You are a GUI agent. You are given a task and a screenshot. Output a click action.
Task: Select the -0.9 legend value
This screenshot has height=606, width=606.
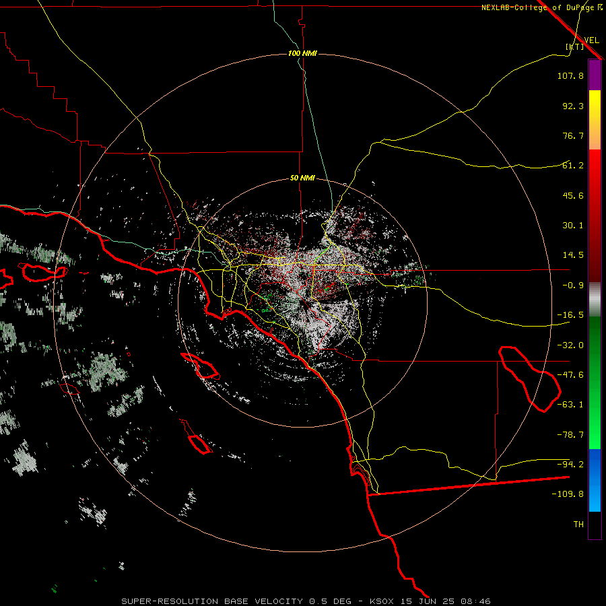[x=573, y=285]
